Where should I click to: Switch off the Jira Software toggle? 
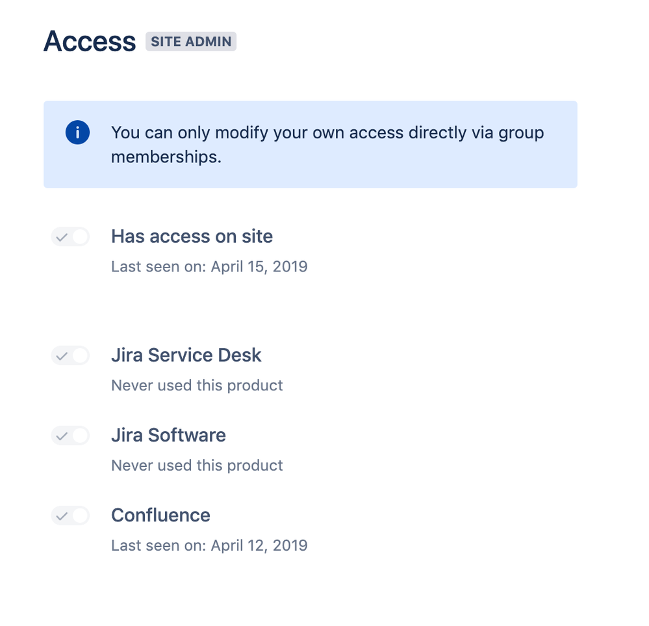70,436
